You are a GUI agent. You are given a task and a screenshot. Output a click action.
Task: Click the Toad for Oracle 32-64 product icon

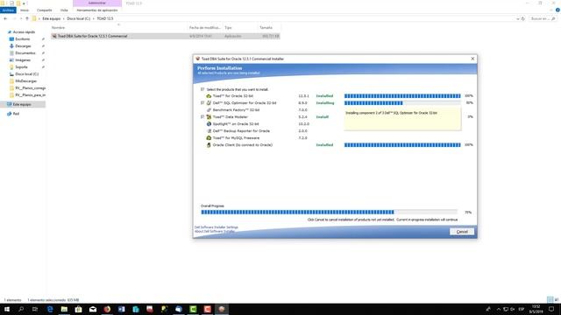click(x=209, y=96)
